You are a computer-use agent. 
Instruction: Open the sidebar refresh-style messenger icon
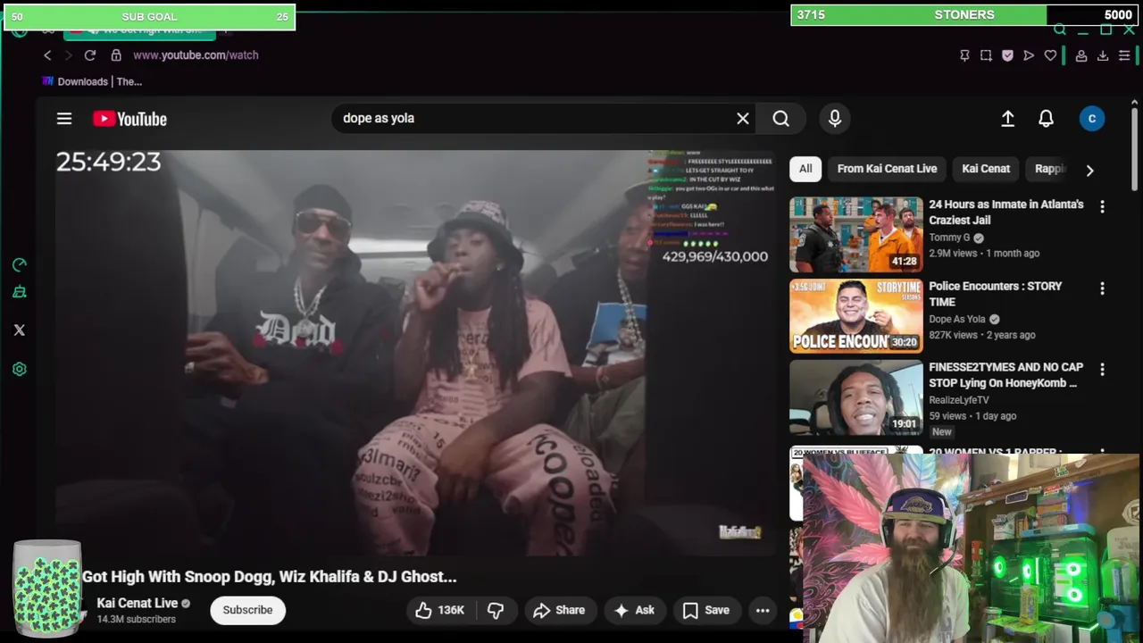[x=20, y=264]
